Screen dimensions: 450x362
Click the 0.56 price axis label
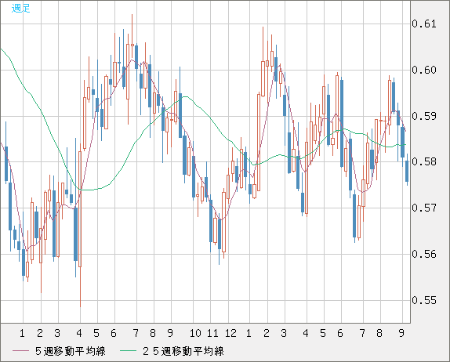pyautogui.click(x=424, y=254)
